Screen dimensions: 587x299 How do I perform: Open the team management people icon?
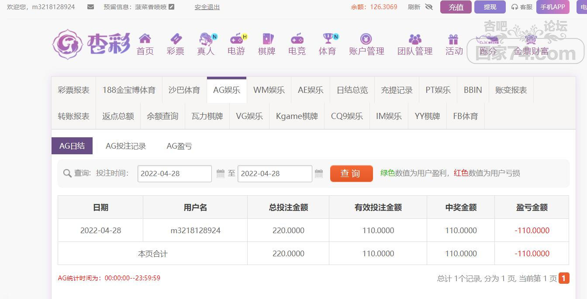414,39
